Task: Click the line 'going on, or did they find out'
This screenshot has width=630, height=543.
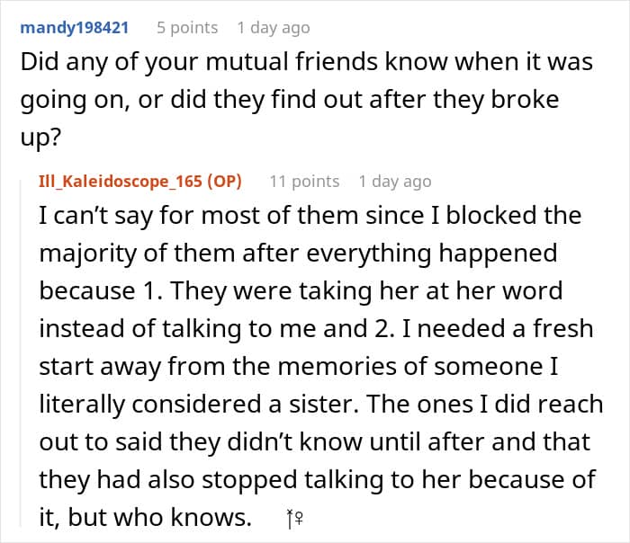Action: point(290,100)
